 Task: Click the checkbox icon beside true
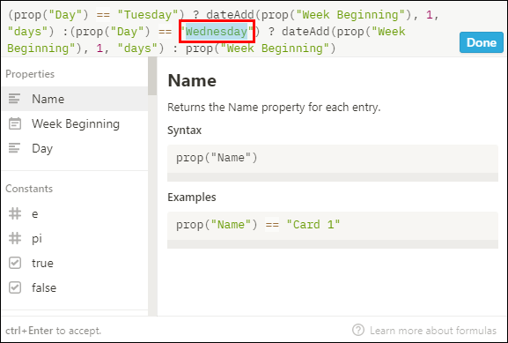click(x=15, y=263)
